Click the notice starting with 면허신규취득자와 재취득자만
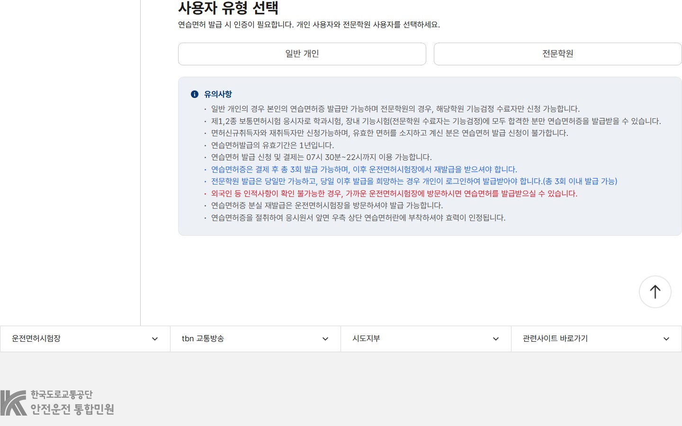682x426 pixels. [389, 133]
